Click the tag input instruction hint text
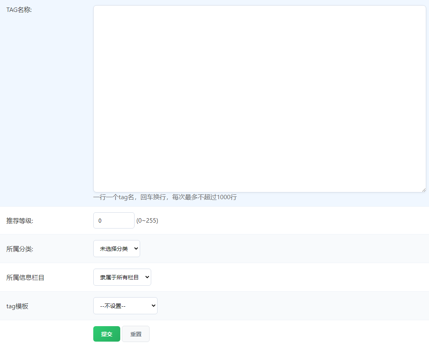 pos(165,197)
